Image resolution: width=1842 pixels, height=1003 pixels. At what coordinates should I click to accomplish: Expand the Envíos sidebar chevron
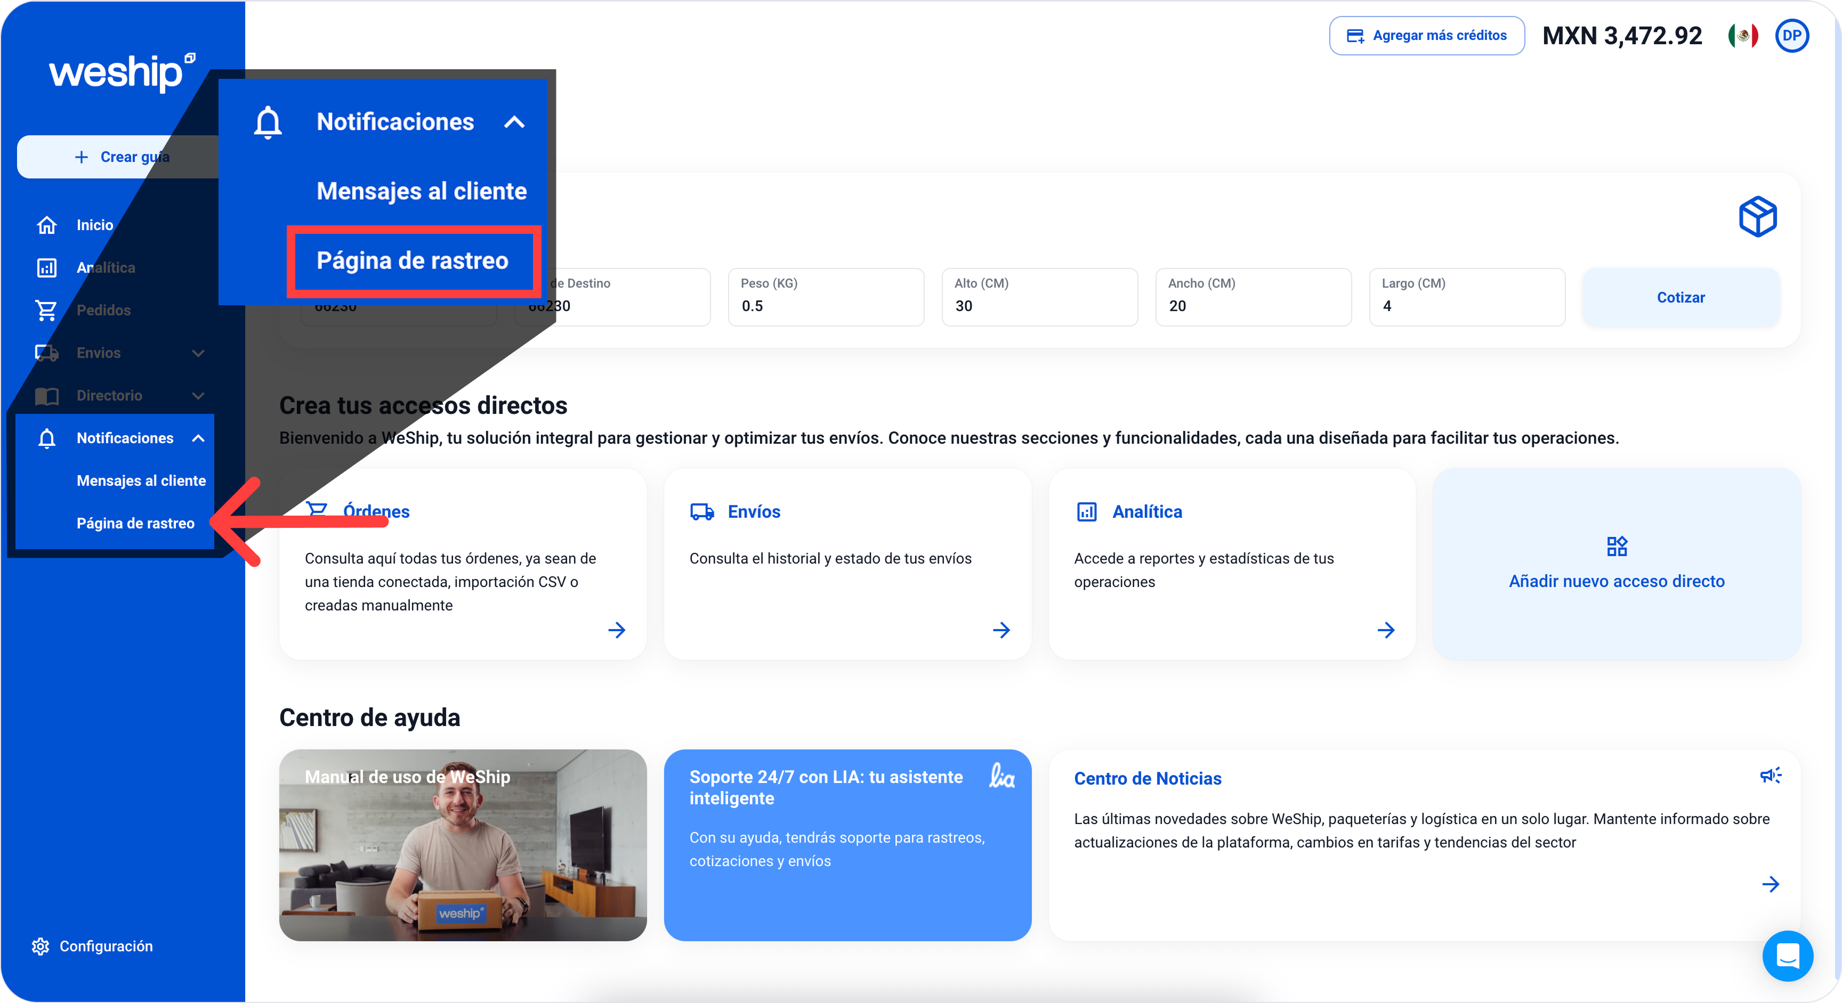[198, 353]
